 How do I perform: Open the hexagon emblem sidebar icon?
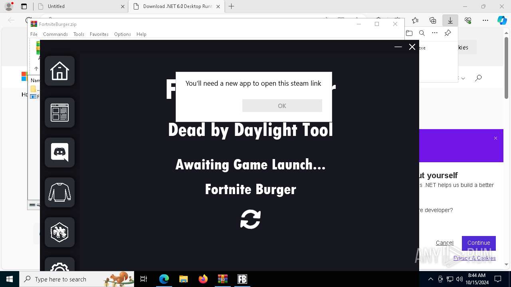(x=59, y=232)
